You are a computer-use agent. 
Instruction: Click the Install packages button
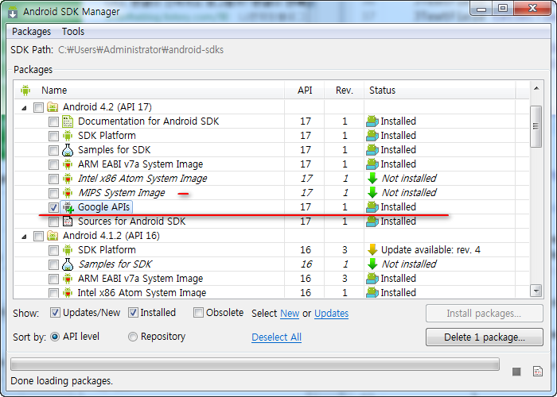coord(484,314)
